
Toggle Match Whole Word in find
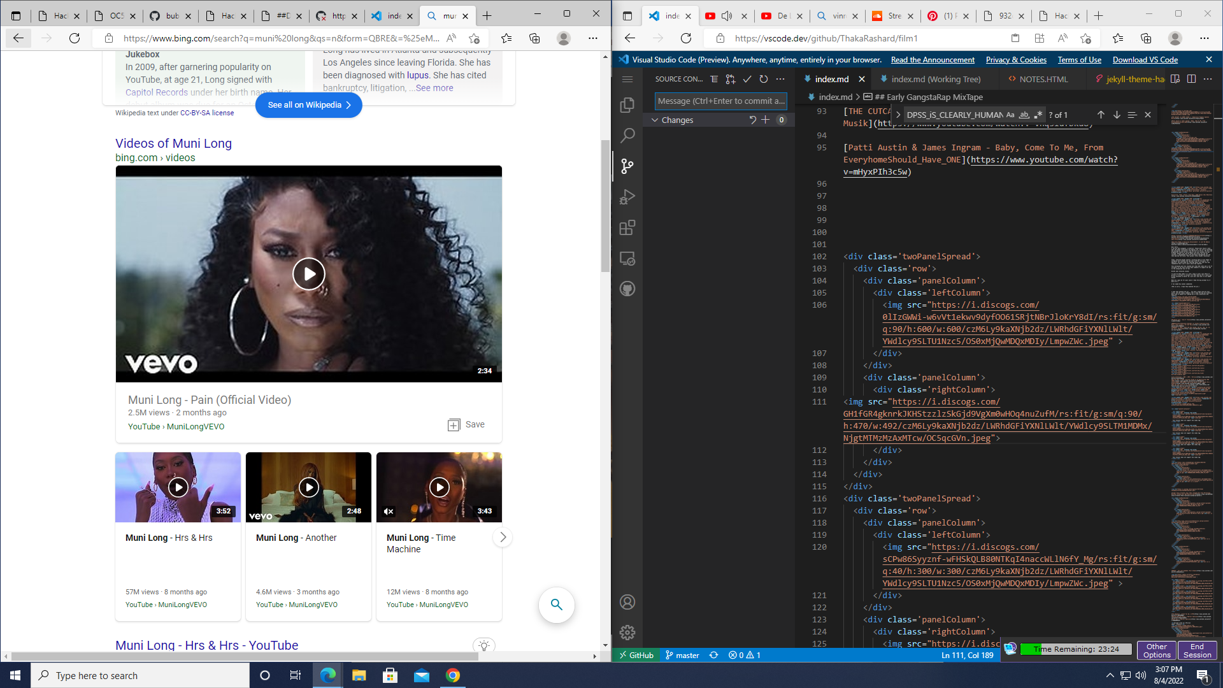(1024, 115)
